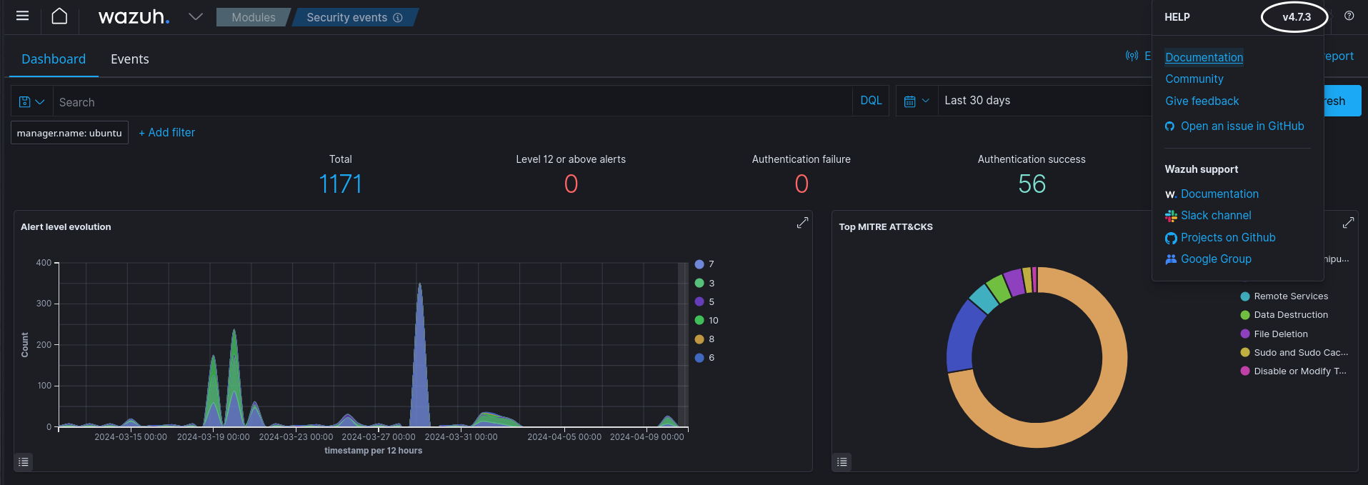Switch to the Dashboard tab
The image size is (1368, 485).
54,59
